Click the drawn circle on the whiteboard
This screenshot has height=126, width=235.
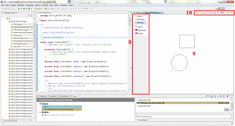[x=179, y=63]
